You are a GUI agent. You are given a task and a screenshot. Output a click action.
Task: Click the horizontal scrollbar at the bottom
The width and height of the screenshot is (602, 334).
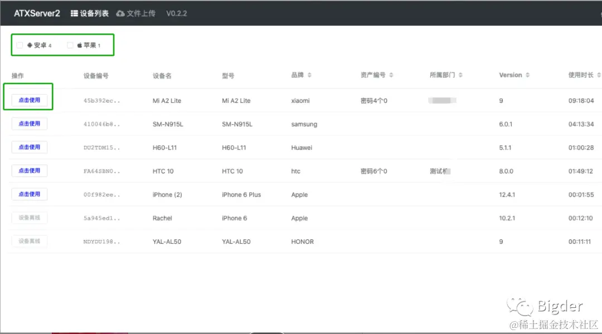coord(268,331)
